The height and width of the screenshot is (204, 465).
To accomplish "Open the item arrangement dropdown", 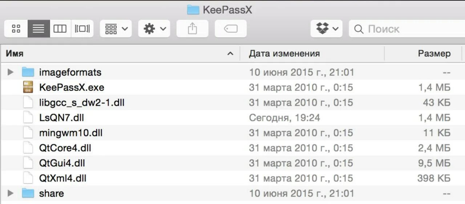I will (x=116, y=29).
